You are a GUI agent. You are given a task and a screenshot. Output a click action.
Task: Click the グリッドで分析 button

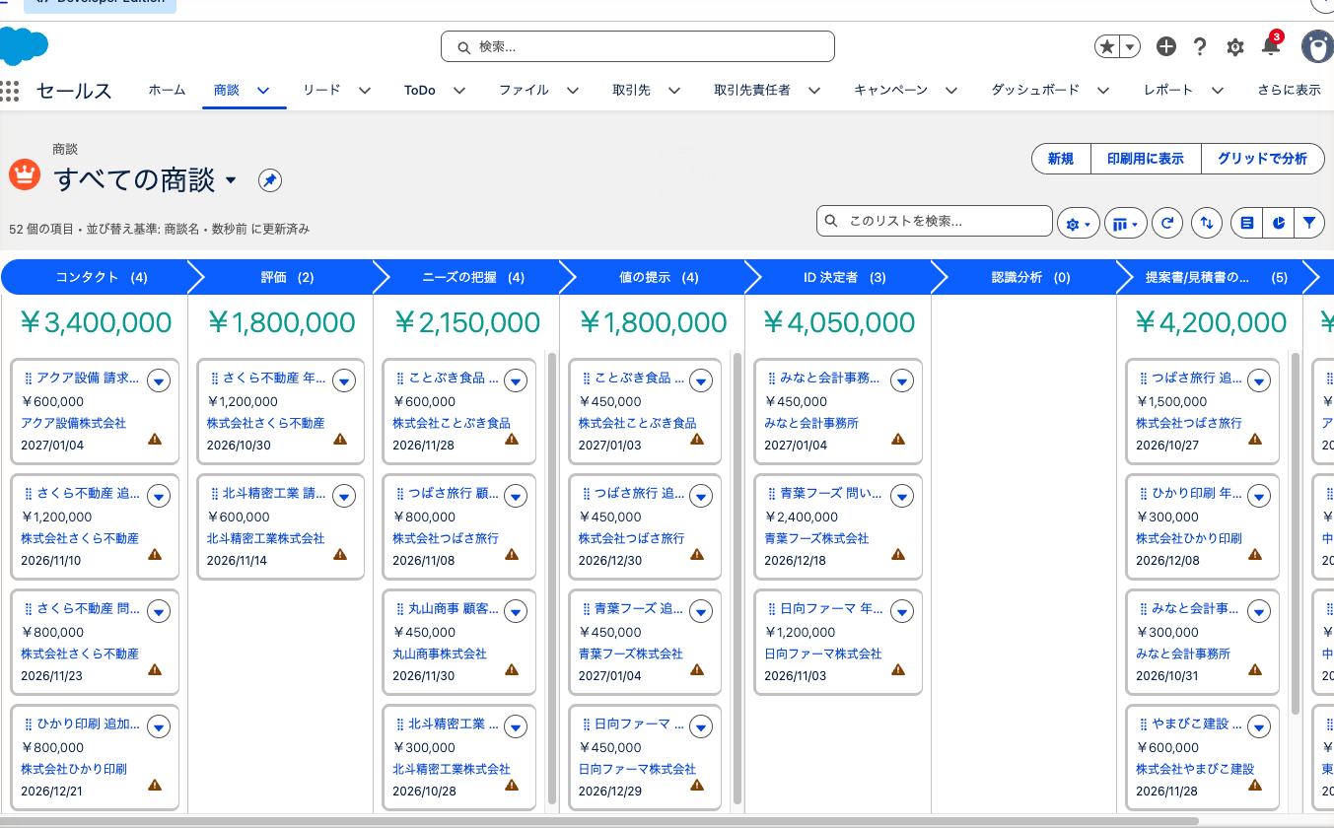(x=1262, y=159)
